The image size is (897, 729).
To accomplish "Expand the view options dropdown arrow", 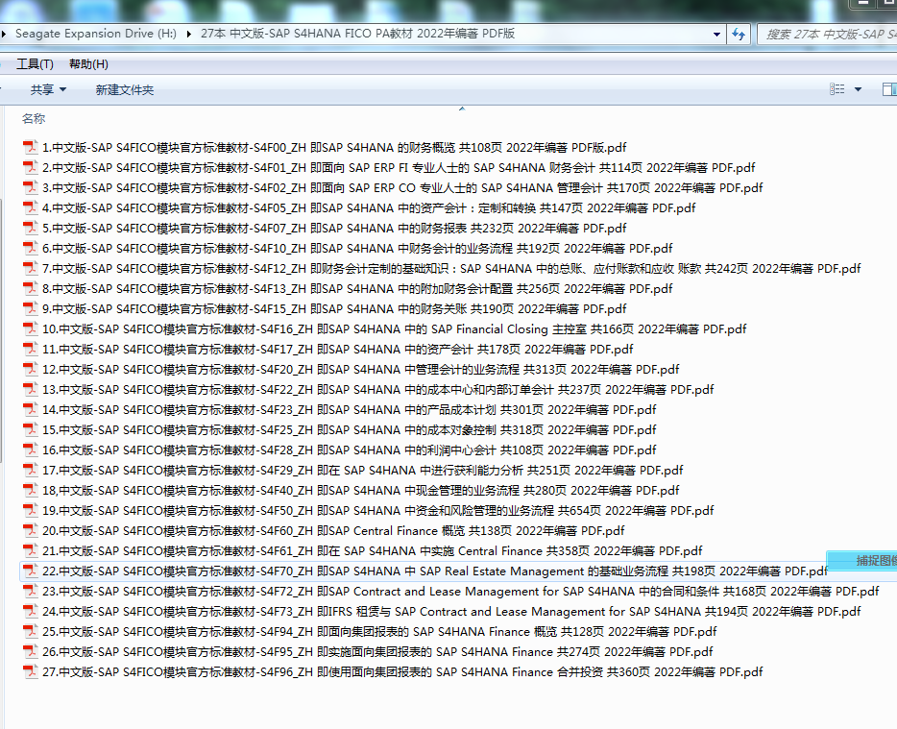I will coord(859,89).
